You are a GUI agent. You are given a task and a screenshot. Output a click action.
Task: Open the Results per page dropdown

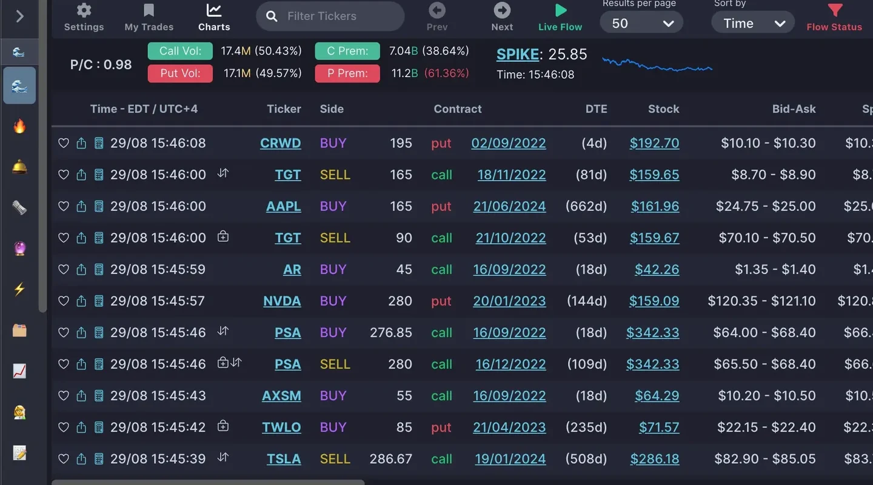coord(641,23)
